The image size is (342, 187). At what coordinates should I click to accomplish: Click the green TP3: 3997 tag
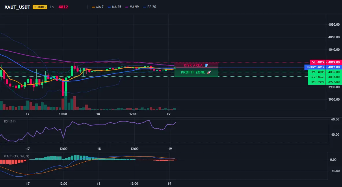[x=317, y=82]
